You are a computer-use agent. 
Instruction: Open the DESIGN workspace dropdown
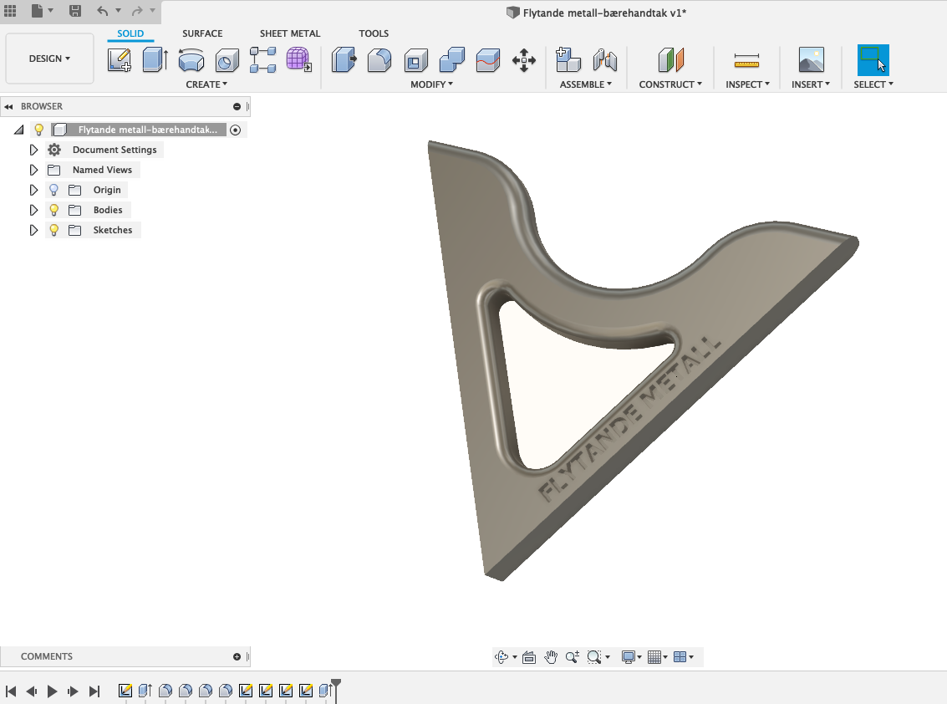pyautogui.click(x=49, y=59)
